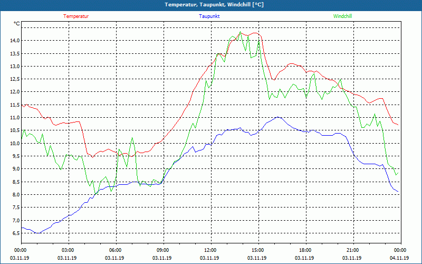Click the 12:00 time axis label

(211, 250)
